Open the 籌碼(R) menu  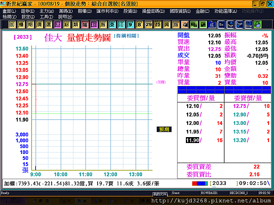click(66, 11)
